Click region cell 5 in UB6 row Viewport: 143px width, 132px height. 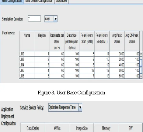pyautogui.click(x=42, y=76)
